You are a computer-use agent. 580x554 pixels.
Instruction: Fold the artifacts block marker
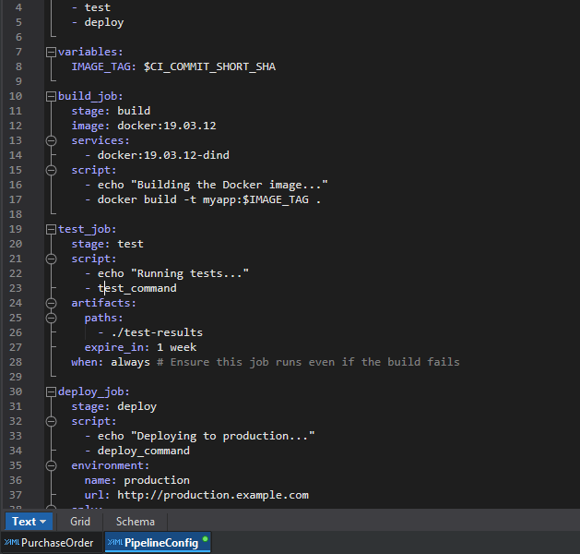pos(51,303)
